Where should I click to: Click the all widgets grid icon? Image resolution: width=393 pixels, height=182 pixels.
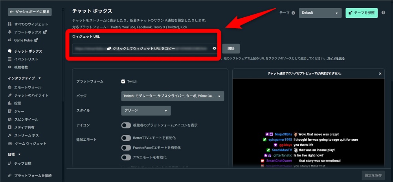tap(10, 24)
